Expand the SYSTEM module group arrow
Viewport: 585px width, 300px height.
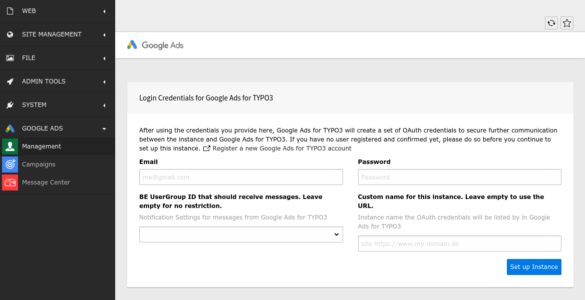click(x=105, y=105)
